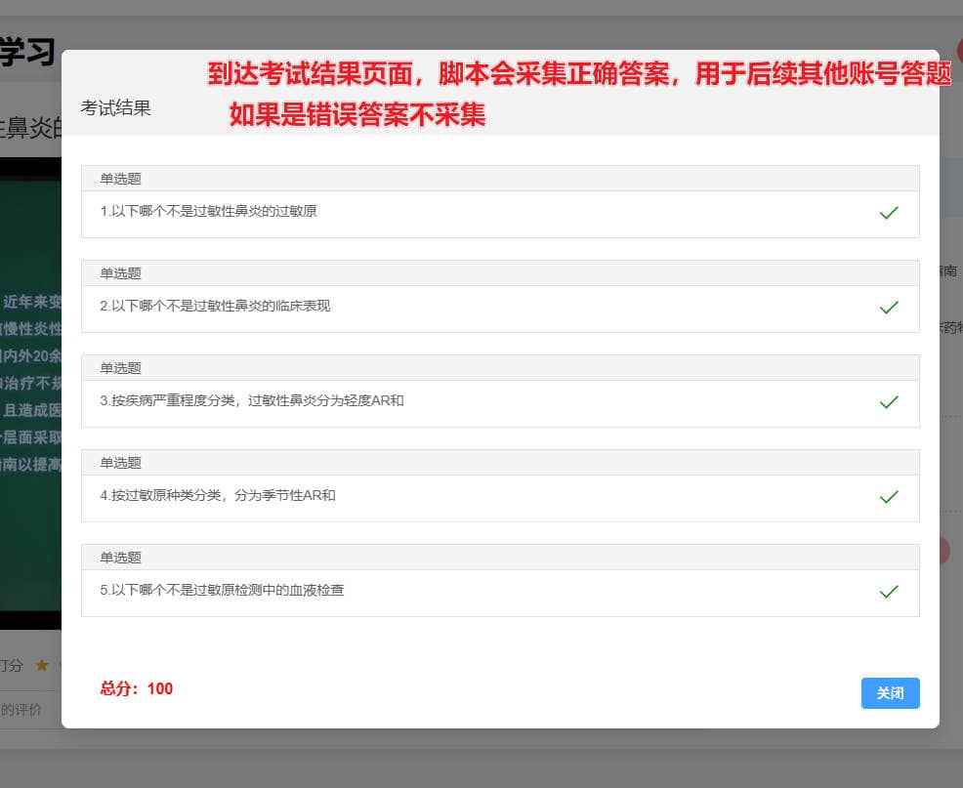Click the 学习 page heading

coord(27,51)
